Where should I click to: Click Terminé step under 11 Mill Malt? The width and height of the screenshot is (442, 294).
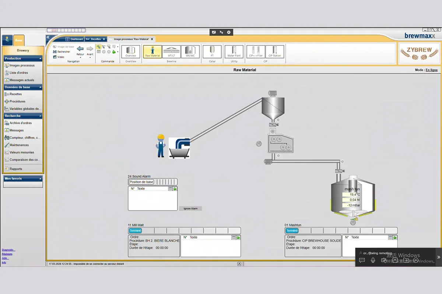click(x=135, y=231)
